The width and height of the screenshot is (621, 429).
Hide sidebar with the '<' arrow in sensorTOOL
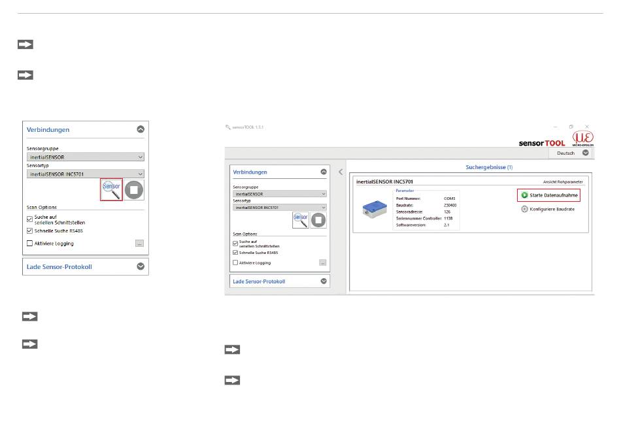point(341,172)
